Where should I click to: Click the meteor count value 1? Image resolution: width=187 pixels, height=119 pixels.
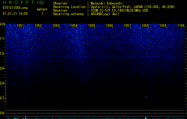coord(42,14)
